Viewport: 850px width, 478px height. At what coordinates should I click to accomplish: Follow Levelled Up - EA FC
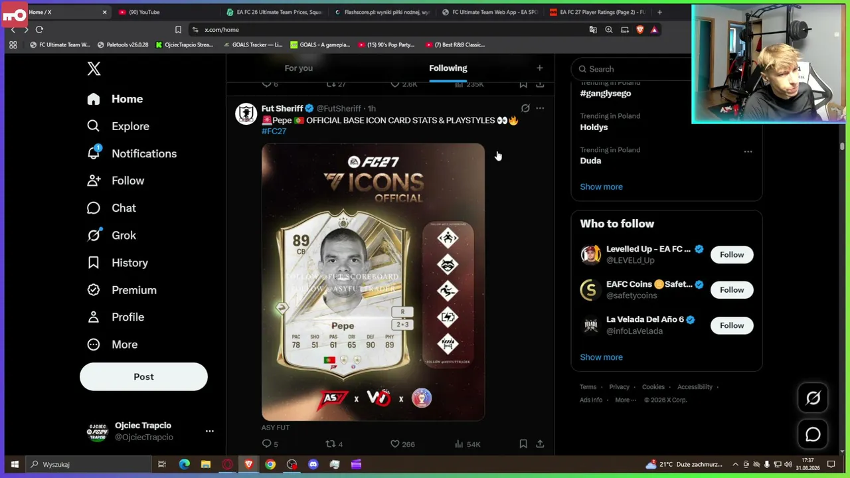pyautogui.click(x=732, y=255)
